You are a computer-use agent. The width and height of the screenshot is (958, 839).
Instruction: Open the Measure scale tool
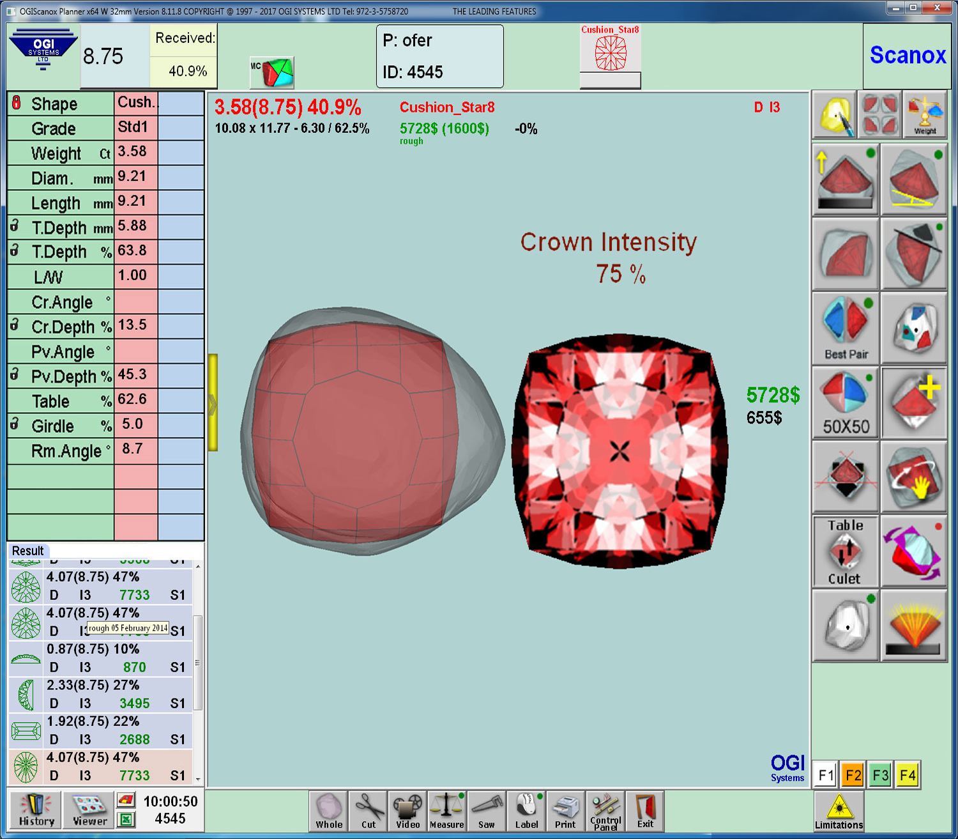click(x=446, y=810)
